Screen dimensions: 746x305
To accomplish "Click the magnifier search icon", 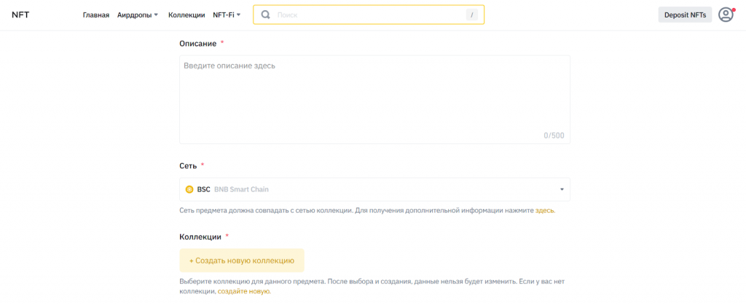I will pyautogui.click(x=265, y=15).
